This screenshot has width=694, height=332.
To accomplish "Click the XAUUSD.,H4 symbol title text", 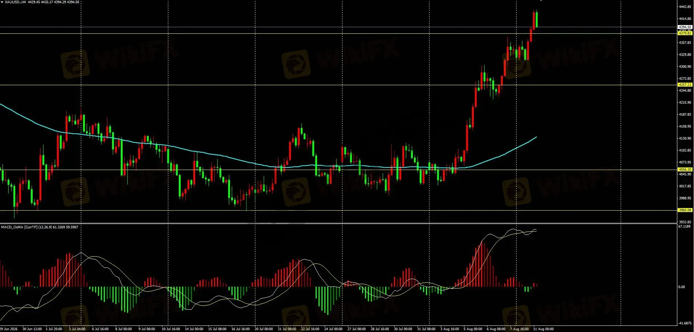I will click(15, 2).
